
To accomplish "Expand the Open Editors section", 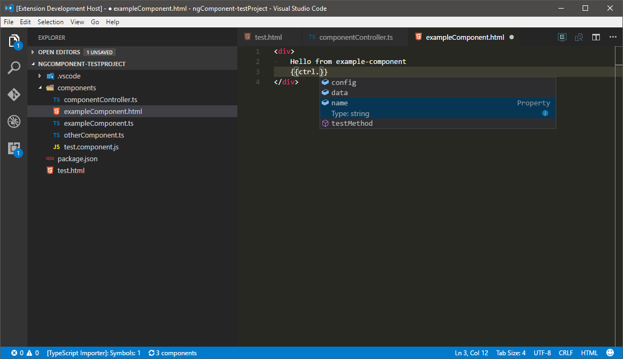I will click(132, 52).
